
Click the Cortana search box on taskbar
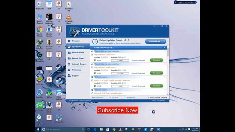tap(63, 129)
